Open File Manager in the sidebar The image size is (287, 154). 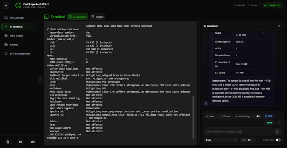click(x=17, y=18)
